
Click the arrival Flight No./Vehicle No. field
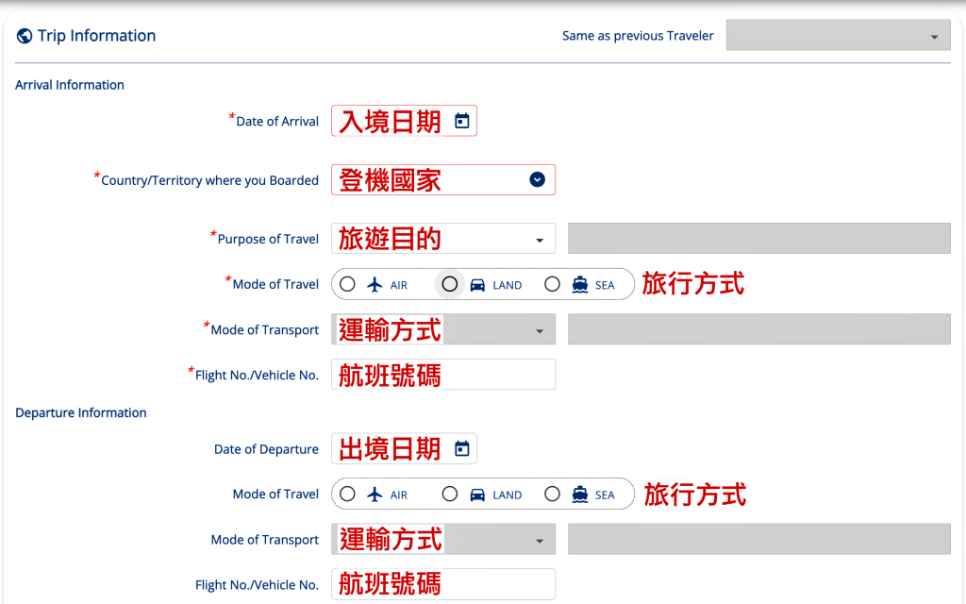443,375
